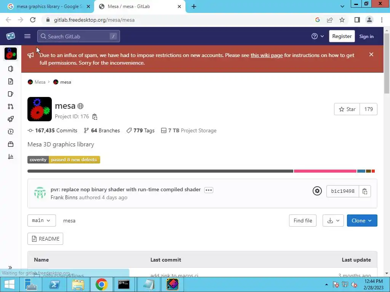Open the help question mark menu
Viewport: 390px width, 292px height.
pyautogui.click(x=318, y=36)
